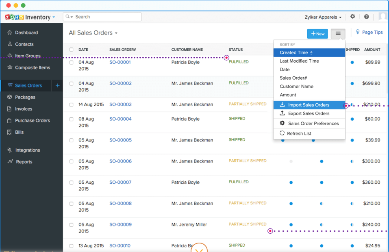Click the settings gear icon

352,17
